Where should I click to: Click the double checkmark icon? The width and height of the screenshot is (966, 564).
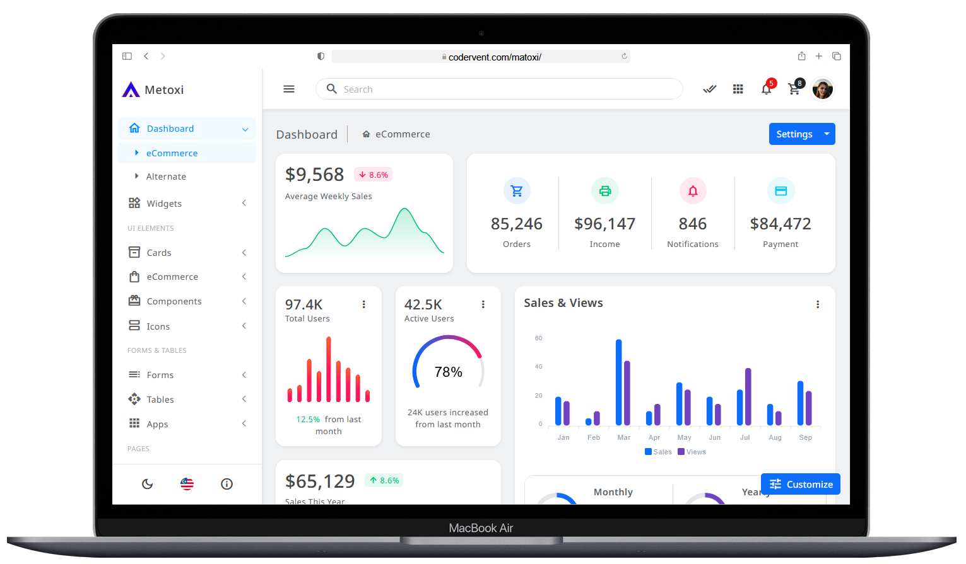[710, 89]
